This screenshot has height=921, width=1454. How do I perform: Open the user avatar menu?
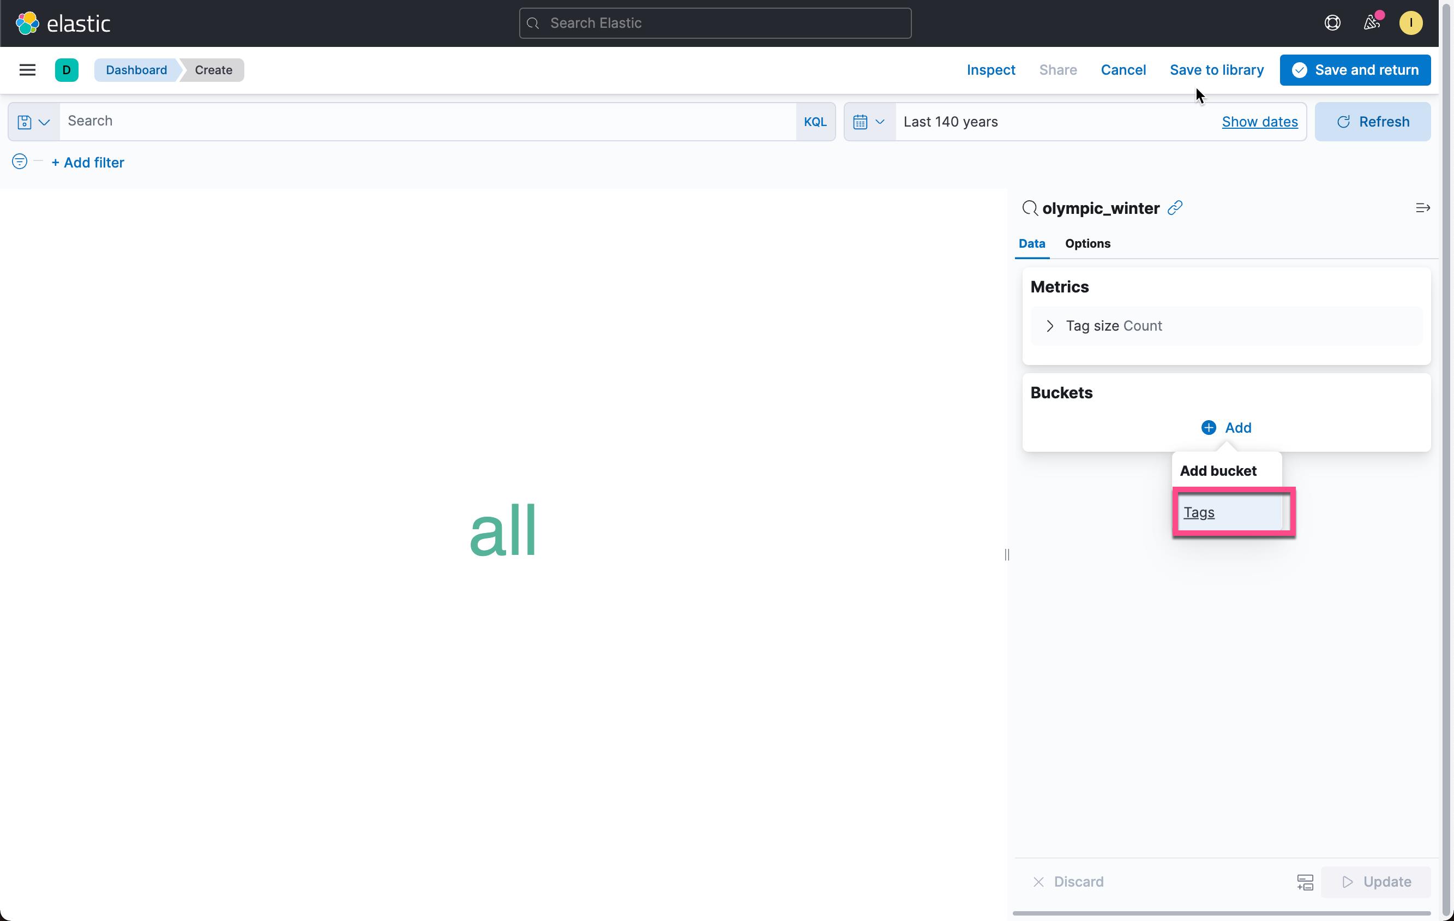click(1410, 23)
